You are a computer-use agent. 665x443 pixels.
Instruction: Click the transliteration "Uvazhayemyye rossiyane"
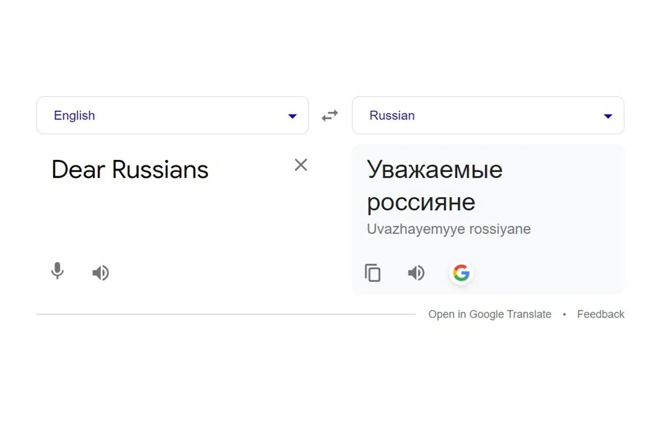(448, 229)
